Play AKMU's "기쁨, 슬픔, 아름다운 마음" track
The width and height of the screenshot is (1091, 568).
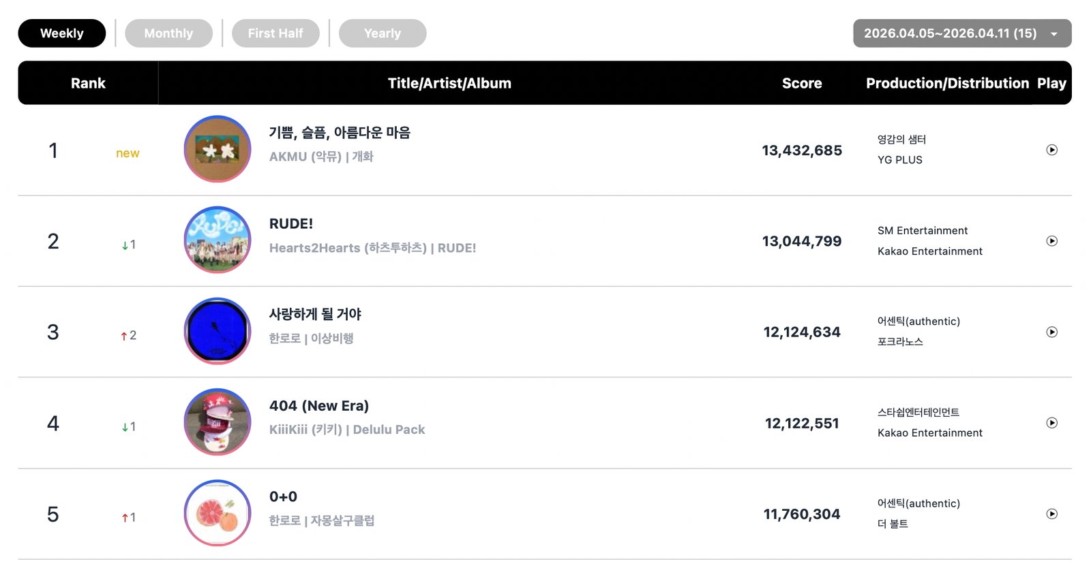tap(1053, 151)
